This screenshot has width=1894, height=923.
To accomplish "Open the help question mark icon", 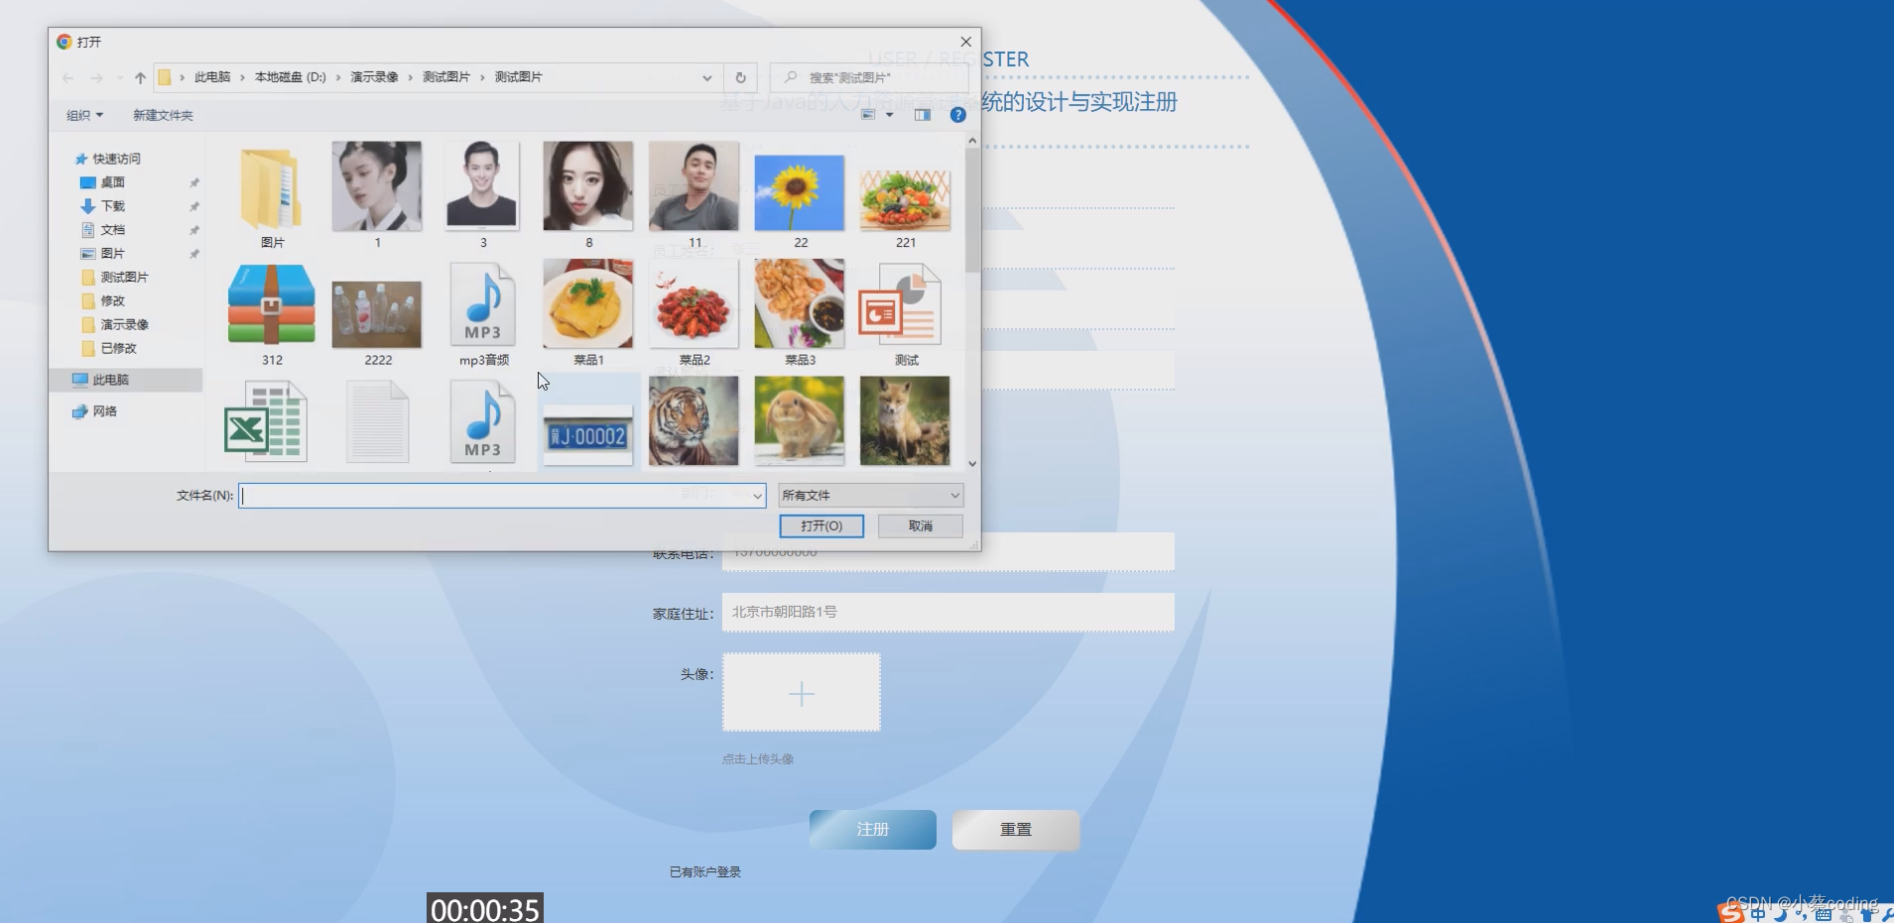I will tap(957, 115).
